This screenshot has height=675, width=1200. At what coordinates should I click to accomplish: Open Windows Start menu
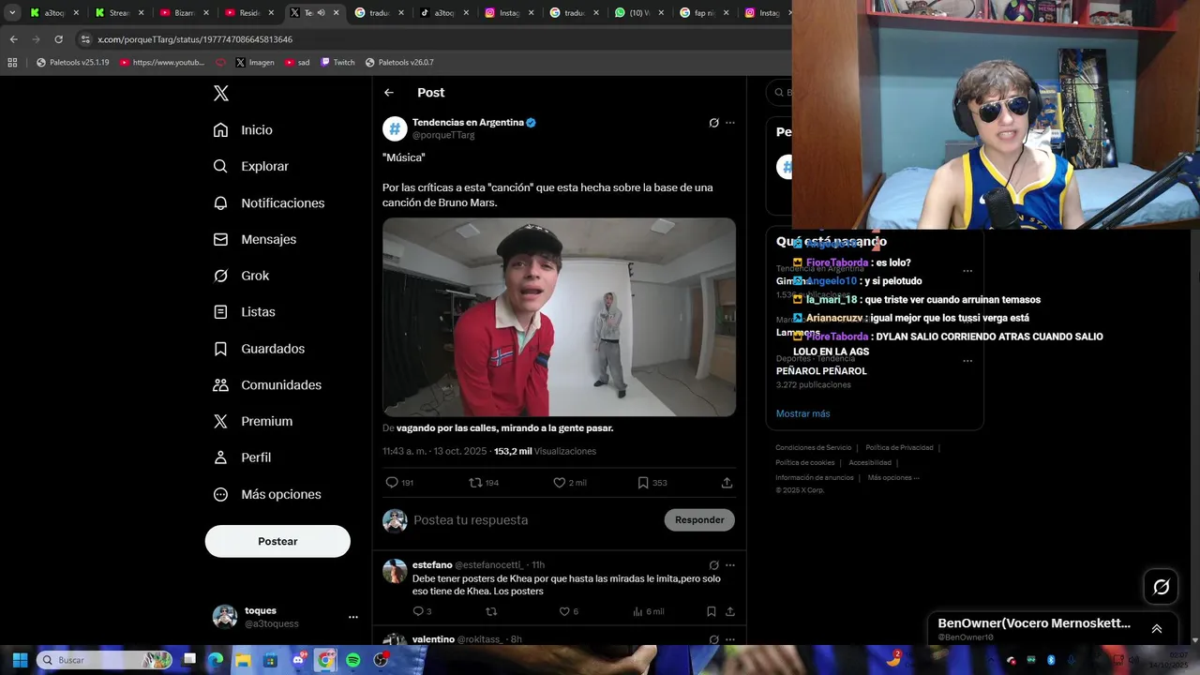click(x=20, y=660)
